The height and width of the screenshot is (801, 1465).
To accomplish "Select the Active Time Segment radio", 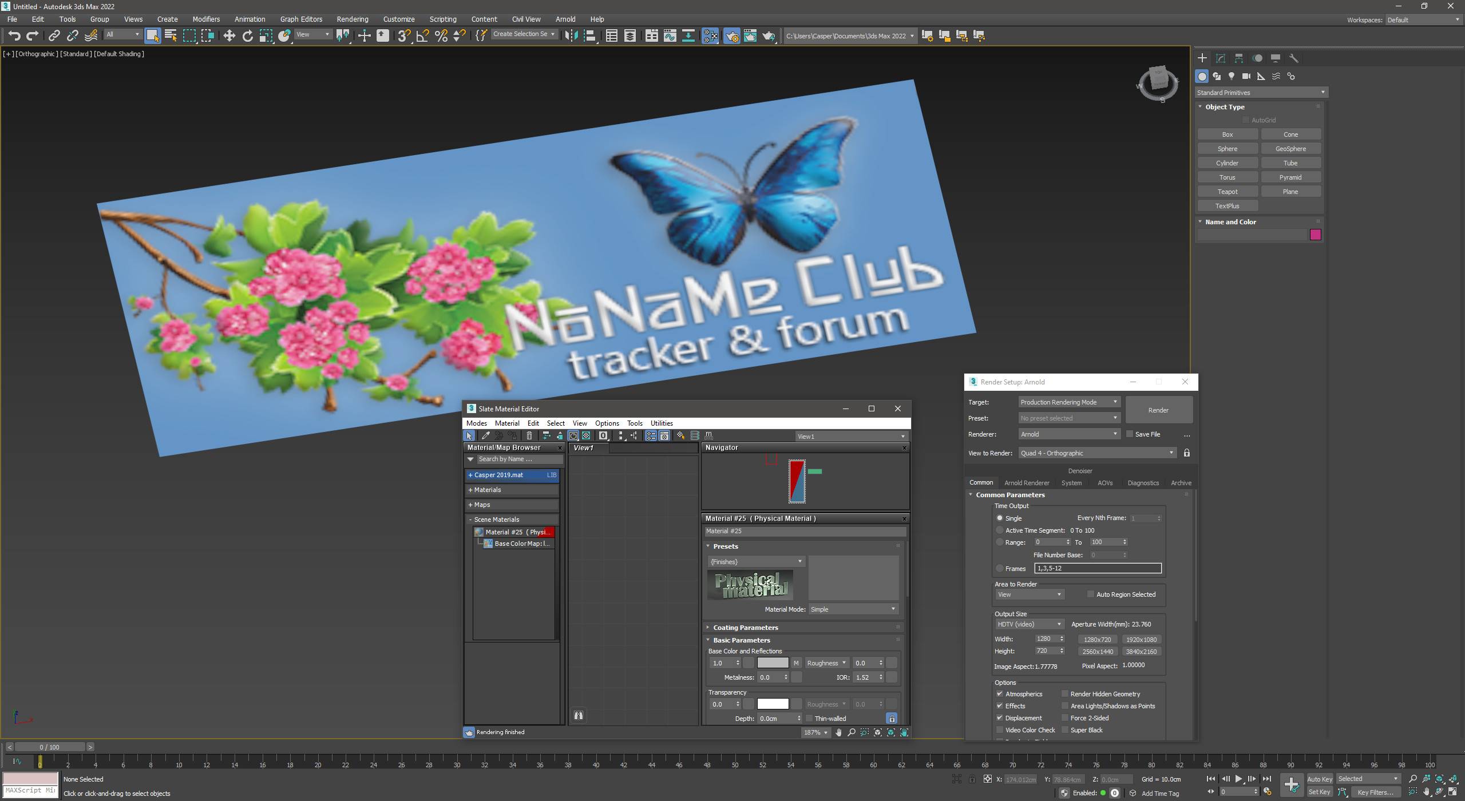I will click(x=1000, y=530).
